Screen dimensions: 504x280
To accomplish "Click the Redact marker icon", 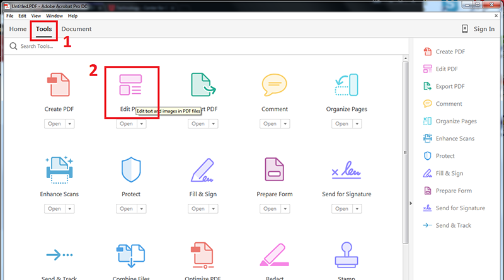I will click(x=274, y=255).
